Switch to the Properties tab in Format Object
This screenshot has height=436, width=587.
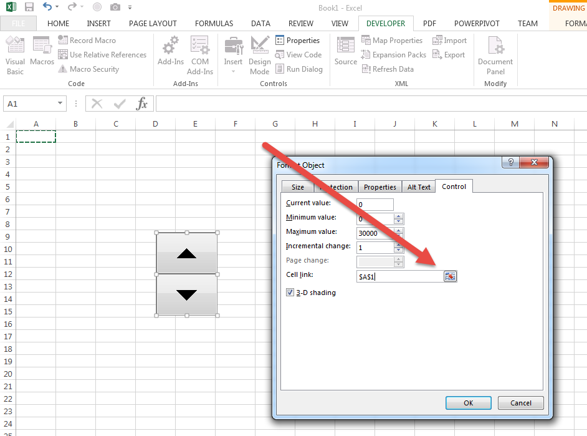pos(379,187)
